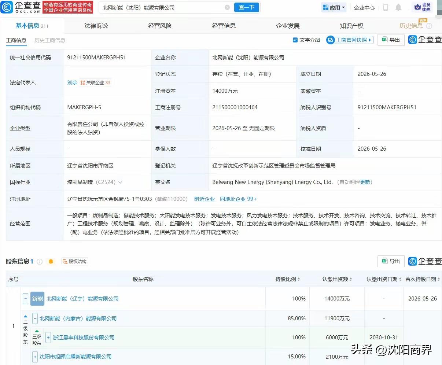This screenshot has height=365, width=442.
Task: Open the 股权结构 button
Action: [75, 261]
